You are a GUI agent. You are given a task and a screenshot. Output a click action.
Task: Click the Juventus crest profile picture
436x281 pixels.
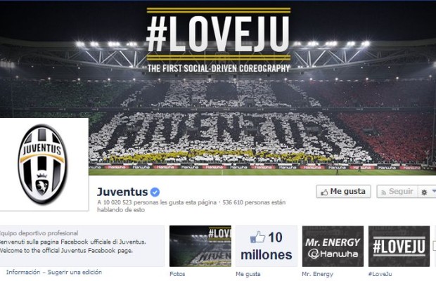(x=43, y=164)
